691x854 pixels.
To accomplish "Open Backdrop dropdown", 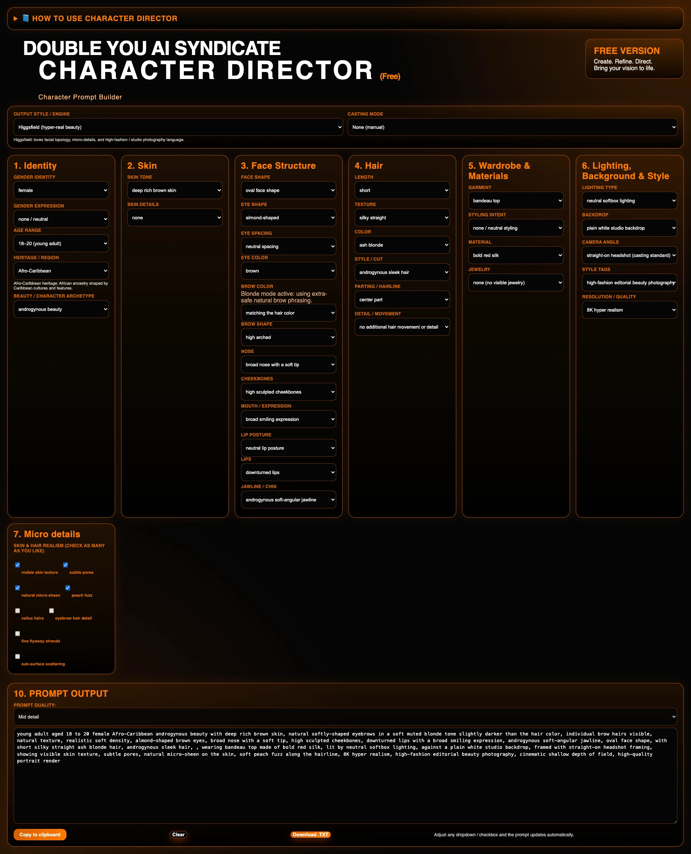I will click(629, 228).
